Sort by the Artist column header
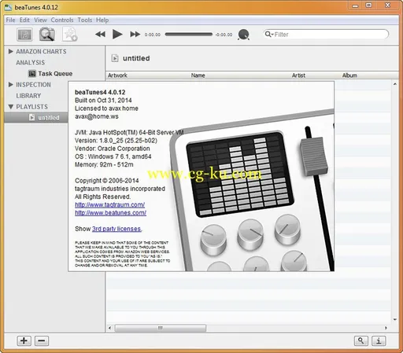403x353 pixels. (298, 75)
